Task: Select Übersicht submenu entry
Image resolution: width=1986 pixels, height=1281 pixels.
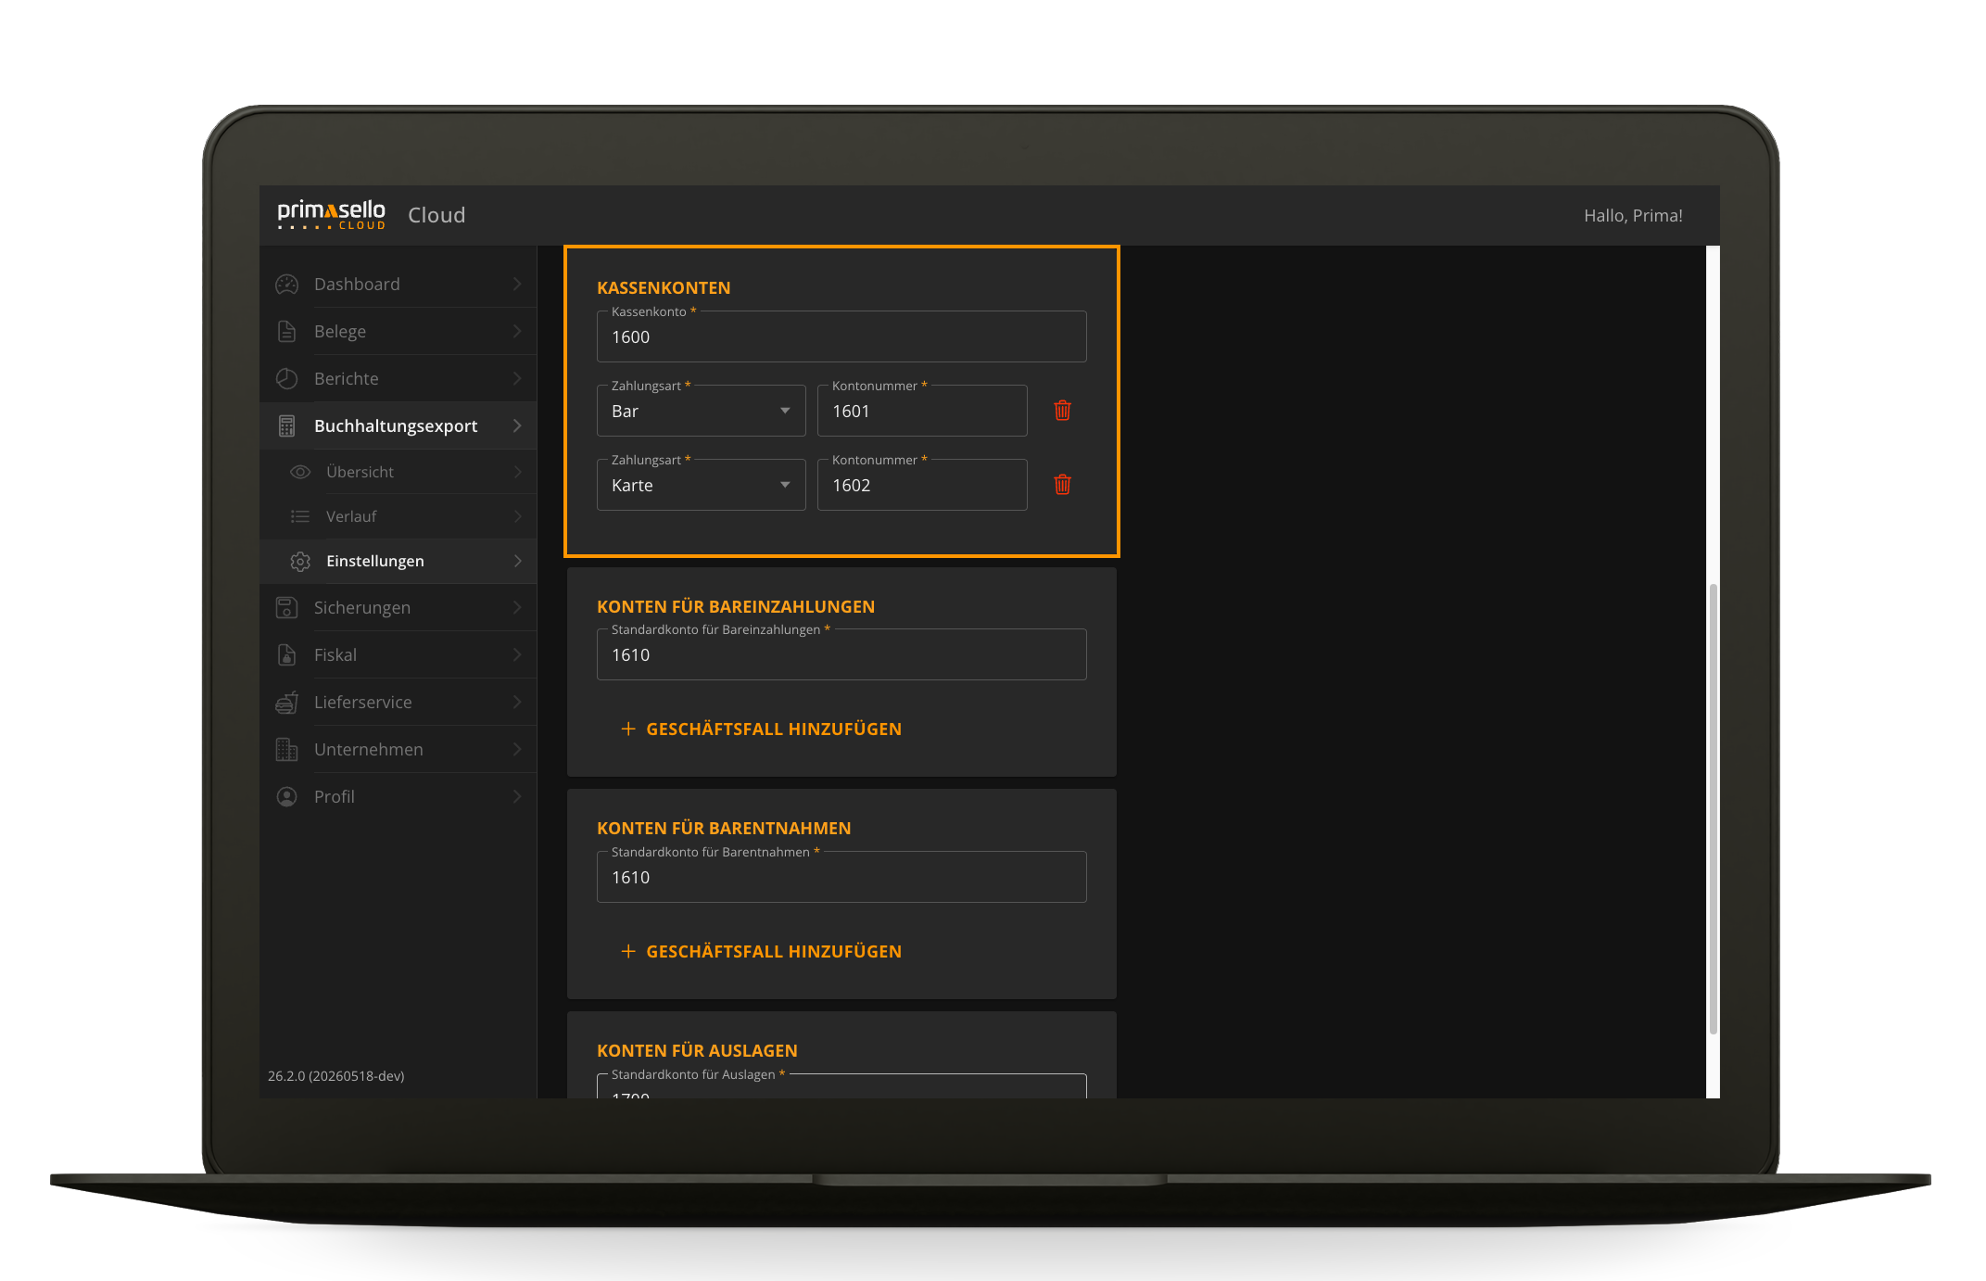Action: pos(398,473)
